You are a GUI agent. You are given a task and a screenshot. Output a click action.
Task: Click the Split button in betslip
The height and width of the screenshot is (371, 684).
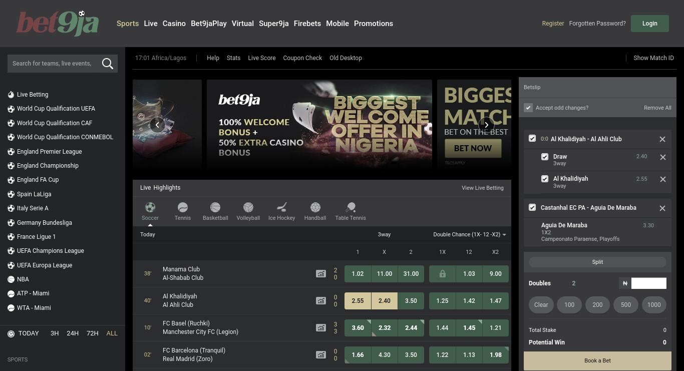tap(597, 262)
